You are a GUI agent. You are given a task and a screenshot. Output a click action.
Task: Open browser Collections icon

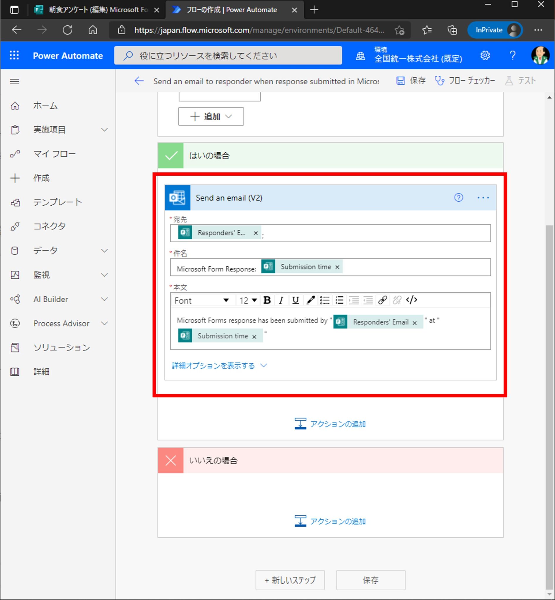pyautogui.click(x=452, y=30)
